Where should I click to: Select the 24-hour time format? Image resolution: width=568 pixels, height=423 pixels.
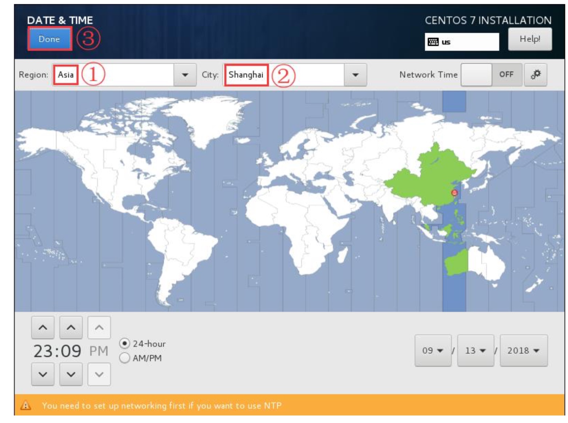pyautogui.click(x=124, y=343)
